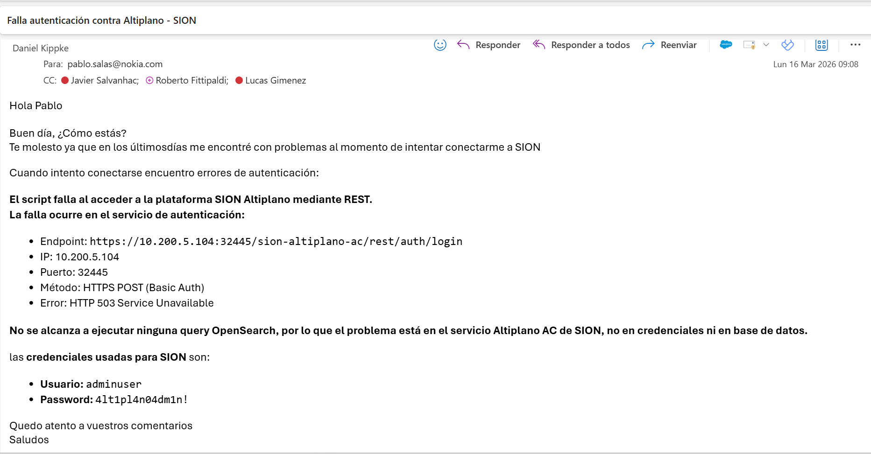This screenshot has height=454, width=871.
Task: Open the more actions ellipsis menu
Action: point(855,45)
